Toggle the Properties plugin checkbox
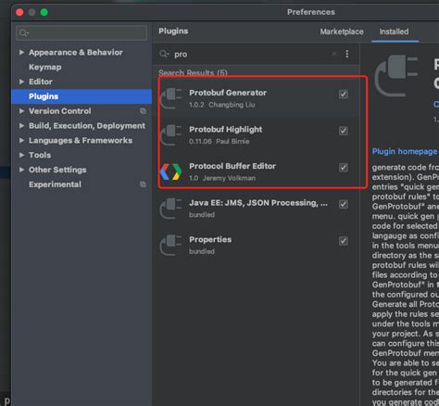 tap(344, 241)
